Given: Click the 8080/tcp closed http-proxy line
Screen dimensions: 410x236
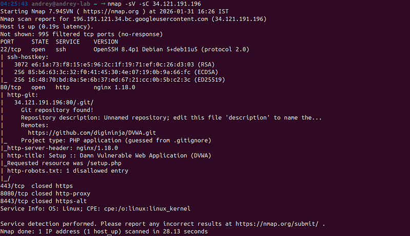Looking at the screenshot, I should (x=45, y=193).
